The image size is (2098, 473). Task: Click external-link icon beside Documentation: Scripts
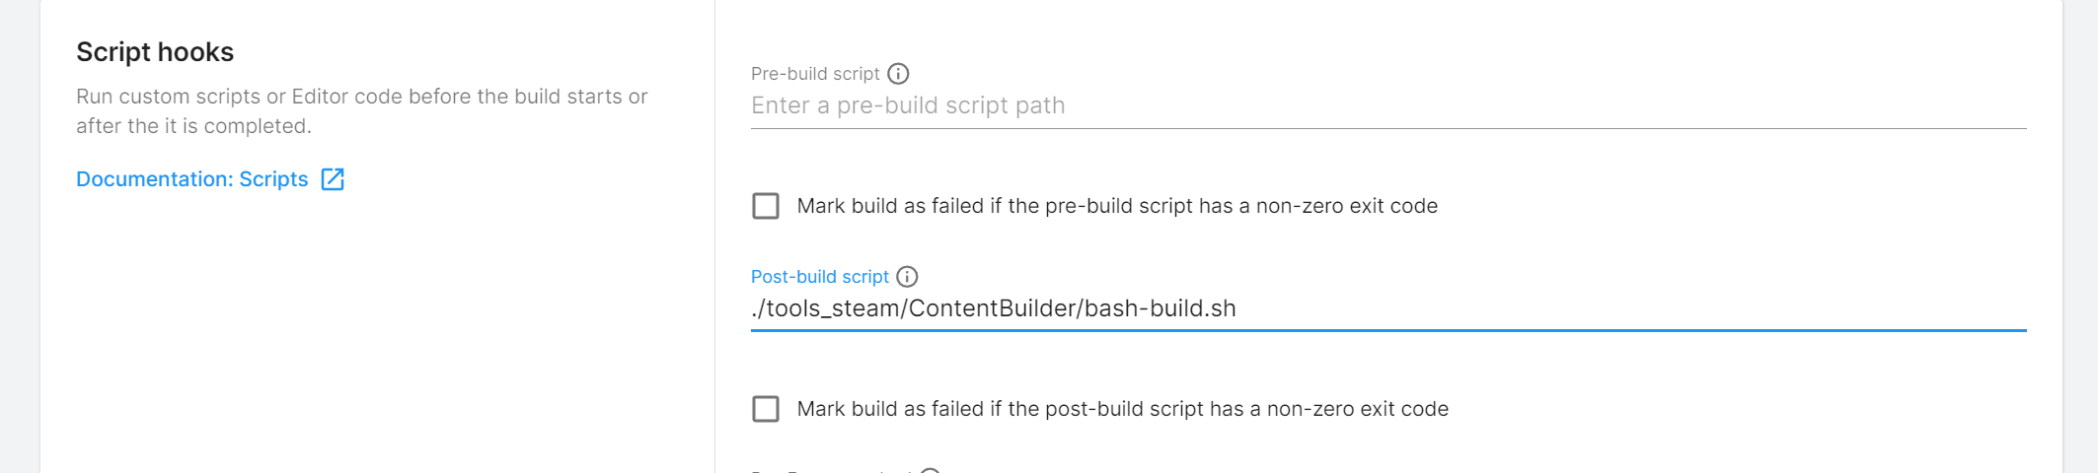(x=333, y=179)
